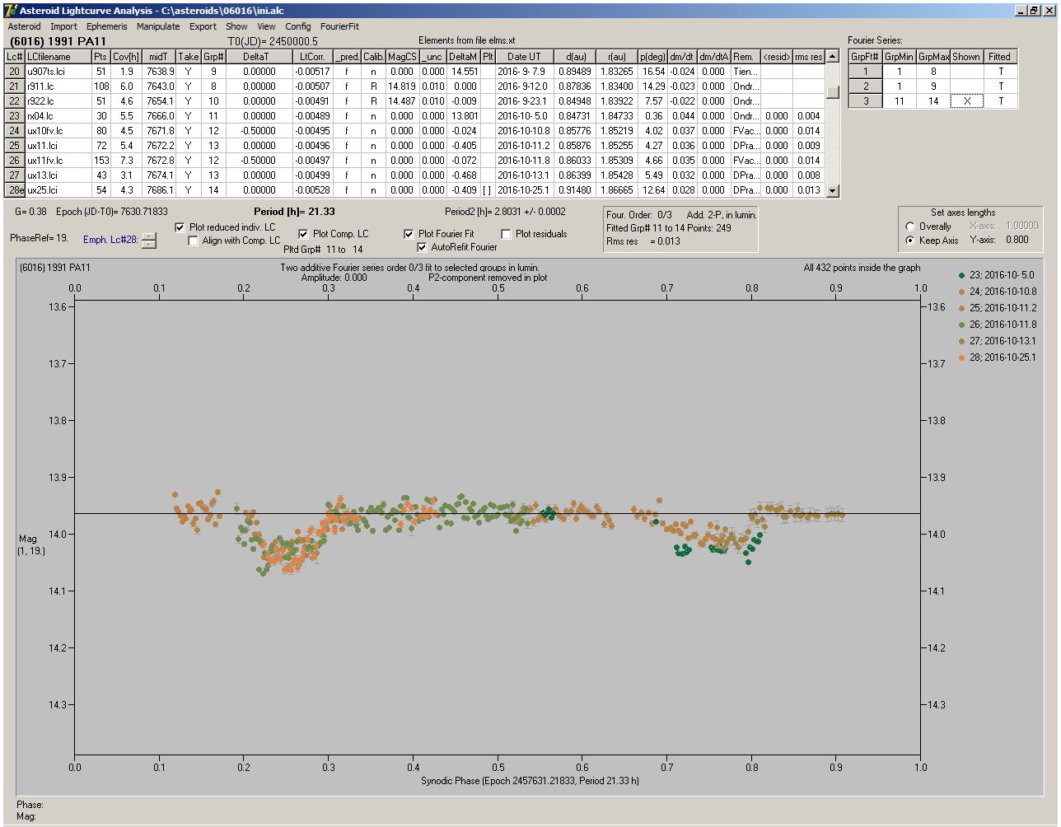Screen dimensions: 1061x827
Task: Select row header 21 in lightcurve table
Action: click(15, 86)
